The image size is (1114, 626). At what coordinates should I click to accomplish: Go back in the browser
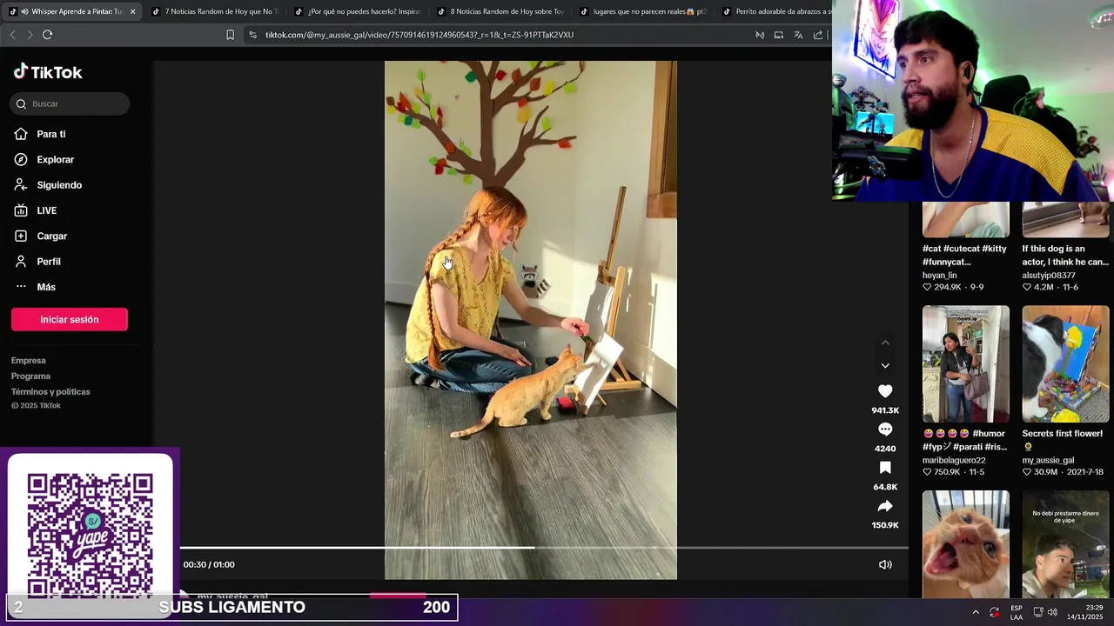click(x=12, y=35)
